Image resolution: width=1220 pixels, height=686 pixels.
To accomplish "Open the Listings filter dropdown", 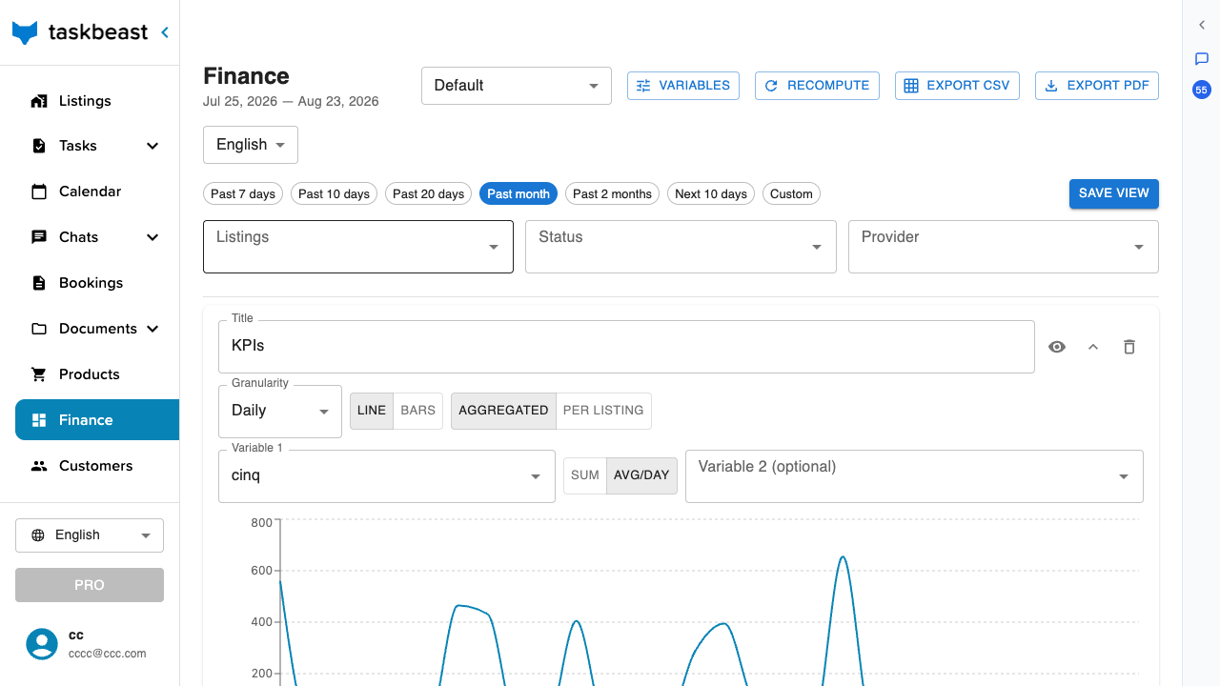I will [x=358, y=247].
